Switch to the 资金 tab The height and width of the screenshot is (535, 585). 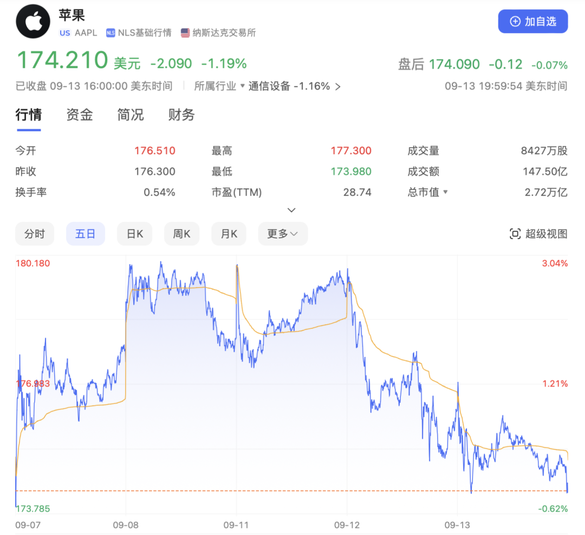point(80,115)
